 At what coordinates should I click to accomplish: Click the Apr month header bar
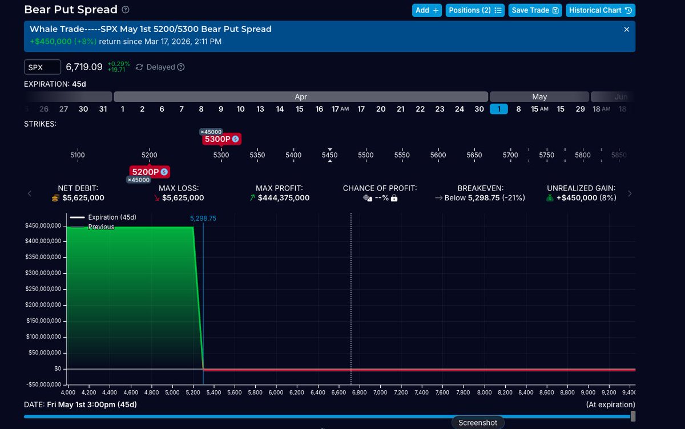(301, 96)
